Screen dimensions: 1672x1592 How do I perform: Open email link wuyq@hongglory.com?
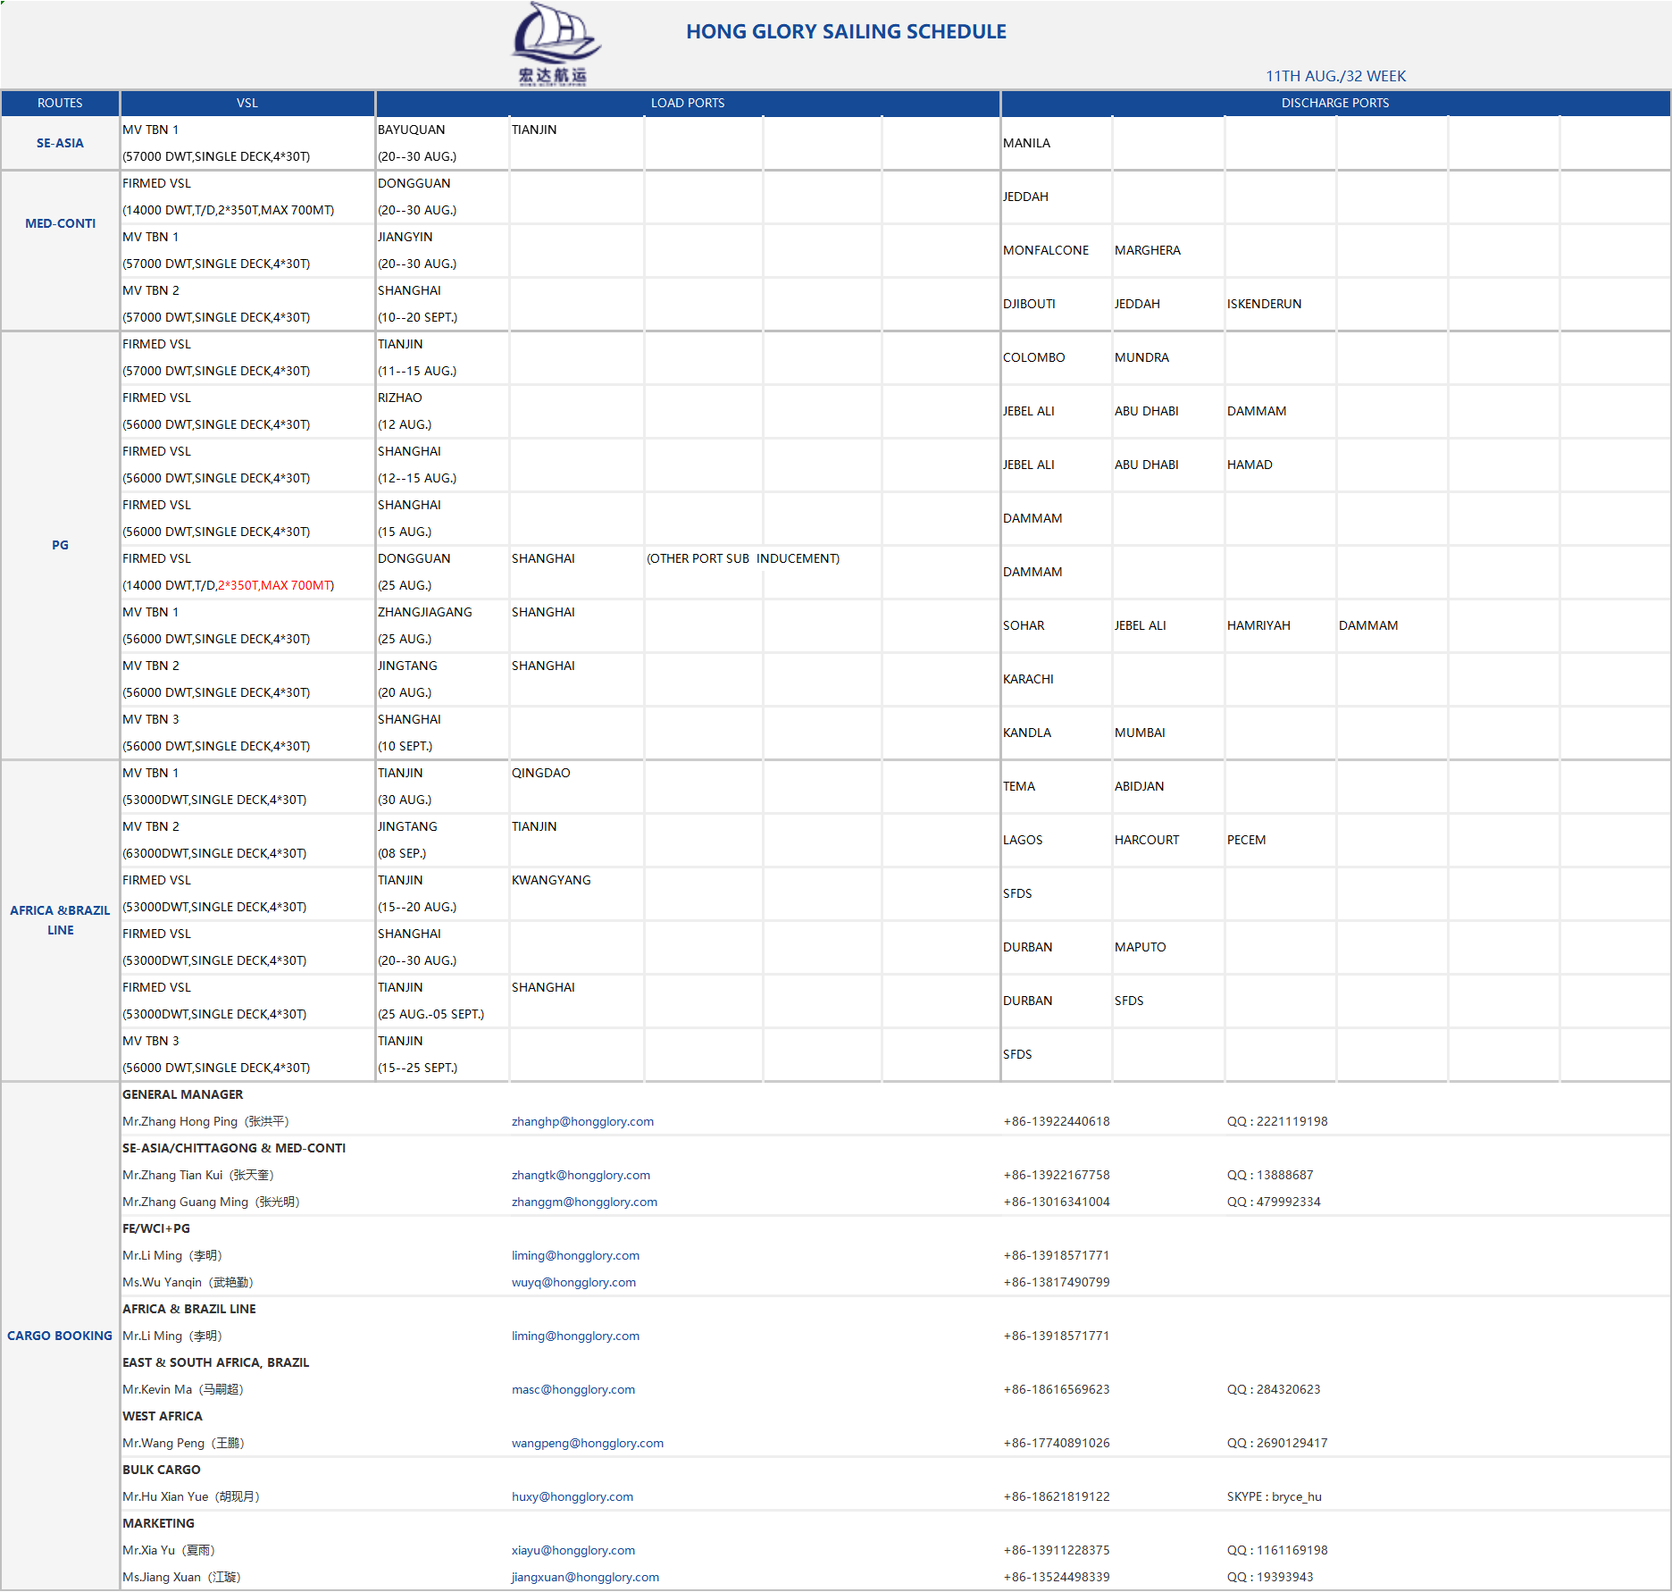573,1282
